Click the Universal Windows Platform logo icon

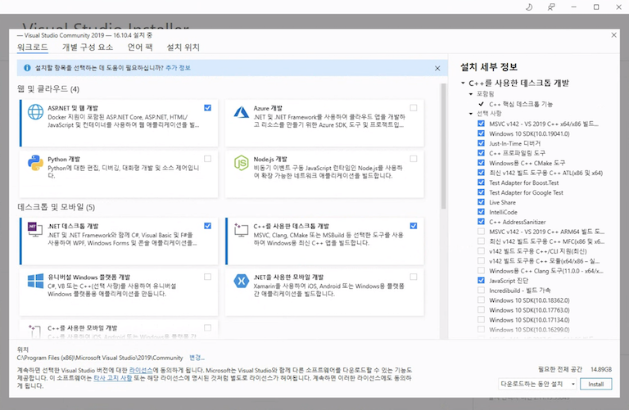point(35,281)
